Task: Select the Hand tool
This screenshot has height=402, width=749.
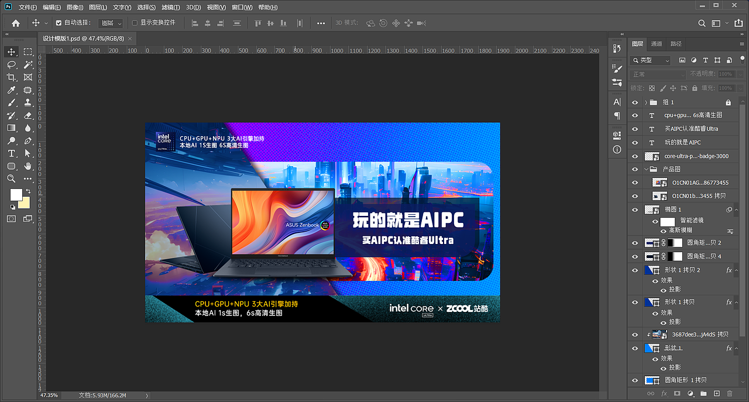Action: click(28, 166)
